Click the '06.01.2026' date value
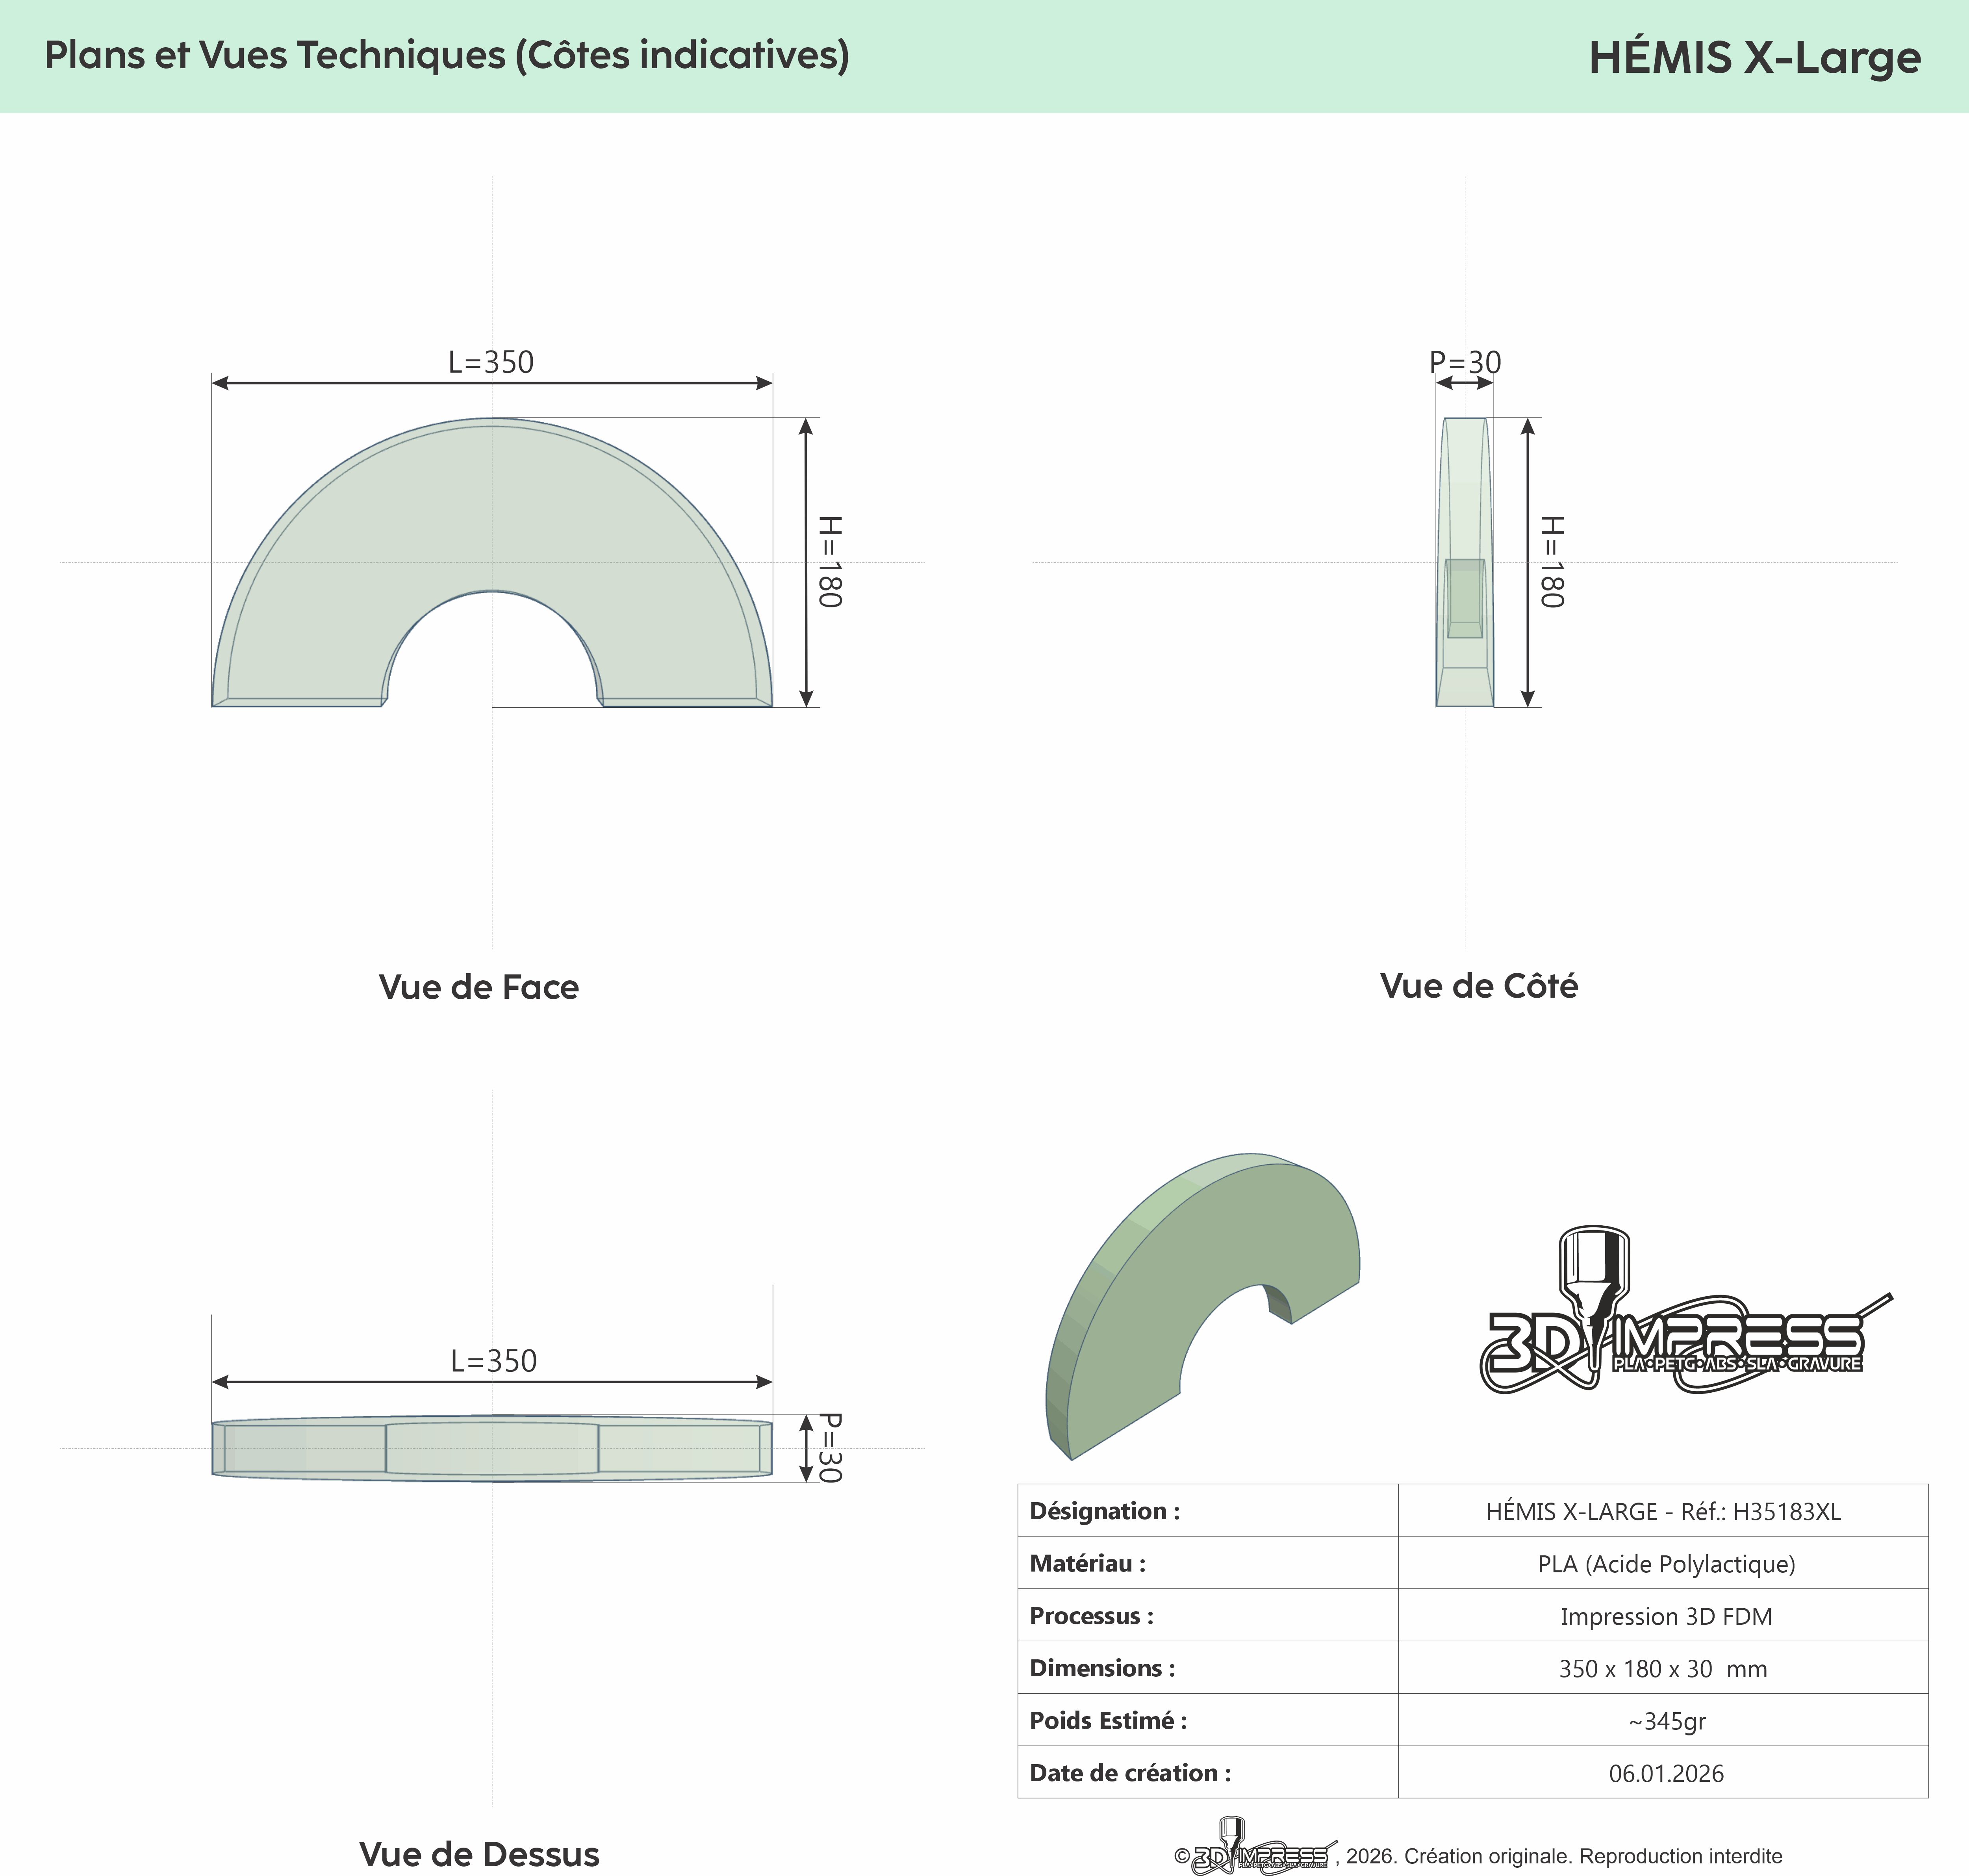The width and height of the screenshot is (1969, 1876). [1666, 1774]
